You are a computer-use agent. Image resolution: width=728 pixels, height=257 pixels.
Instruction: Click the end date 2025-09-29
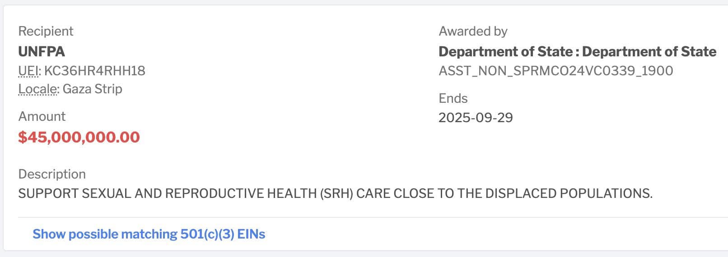[476, 118]
